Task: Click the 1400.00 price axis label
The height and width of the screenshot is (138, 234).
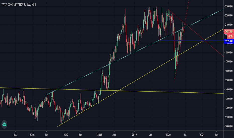Action: pyautogui.click(x=229, y=89)
